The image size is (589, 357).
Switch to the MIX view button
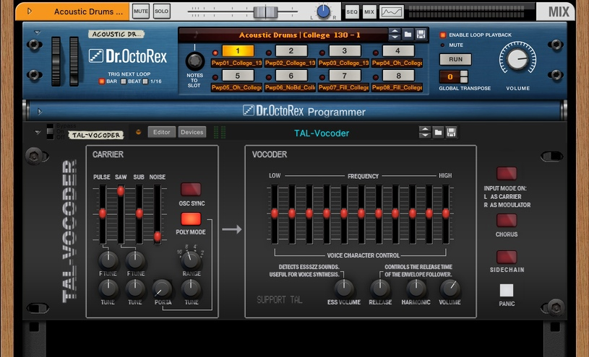click(369, 12)
